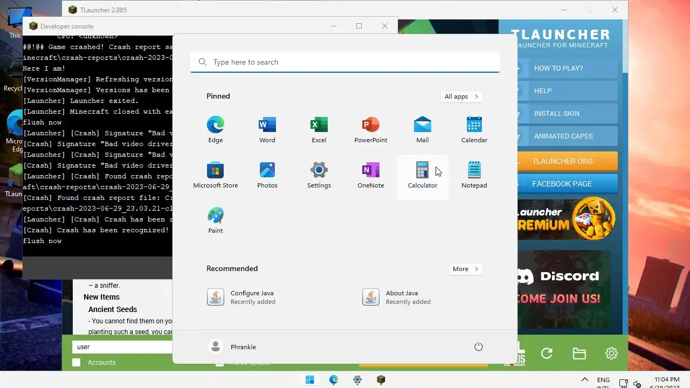690x388 pixels.
Task: Click the power button in Start menu
Action: tap(478, 347)
